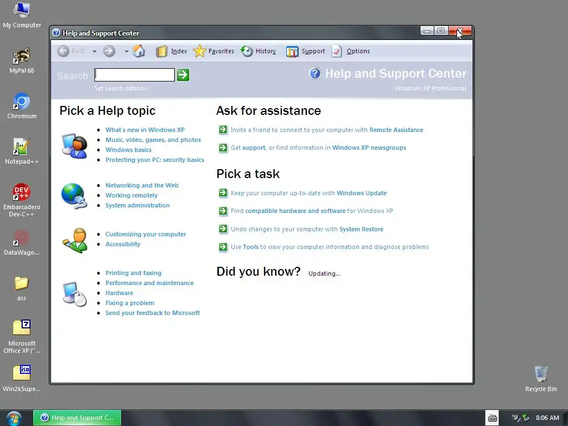568x426 pixels.
Task: Click green arrow beside Remote Assistance
Action: pyautogui.click(x=223, y=130)
